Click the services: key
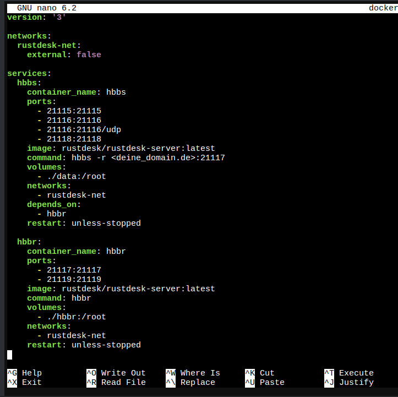Image resolution: width=398 pixels, height=397 pixels. tap(29, 74)
